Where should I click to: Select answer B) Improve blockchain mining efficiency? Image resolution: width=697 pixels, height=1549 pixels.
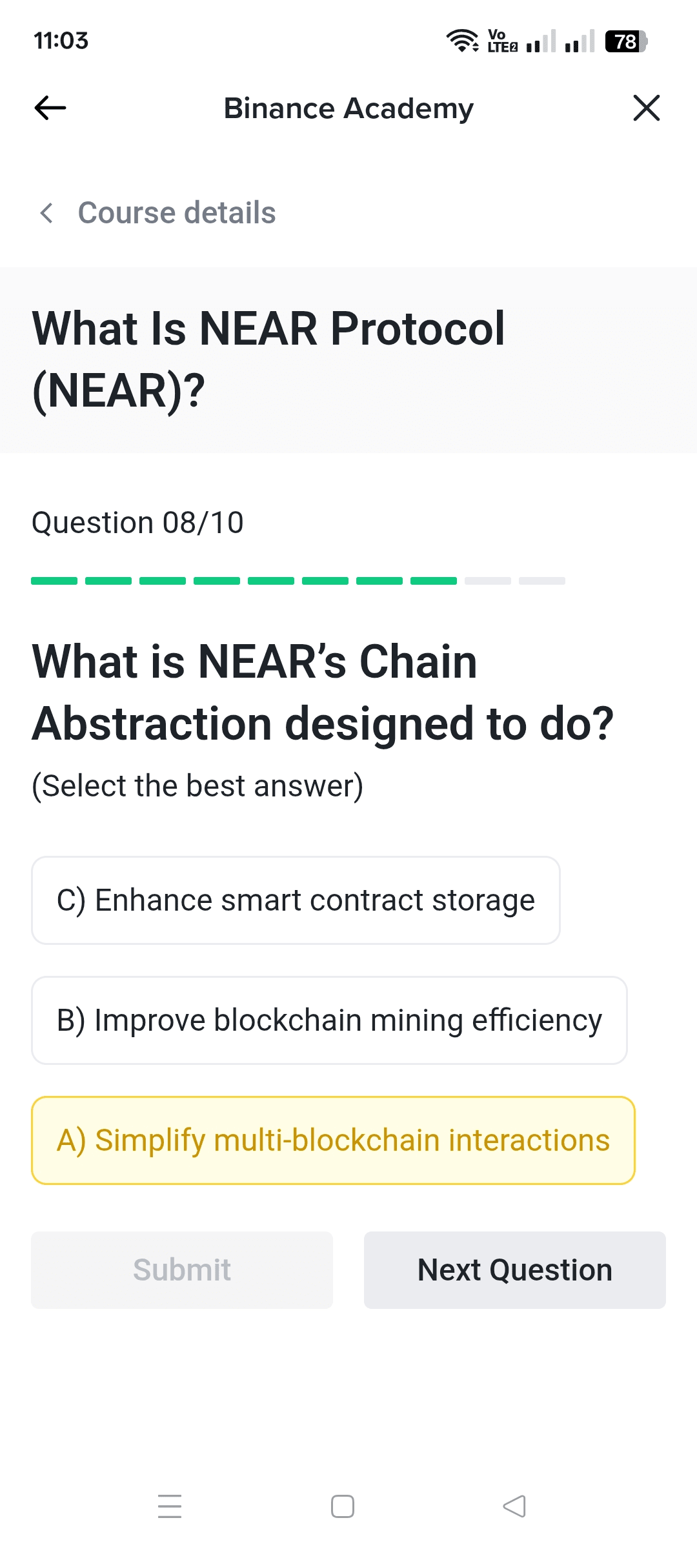coord(329,1020)
